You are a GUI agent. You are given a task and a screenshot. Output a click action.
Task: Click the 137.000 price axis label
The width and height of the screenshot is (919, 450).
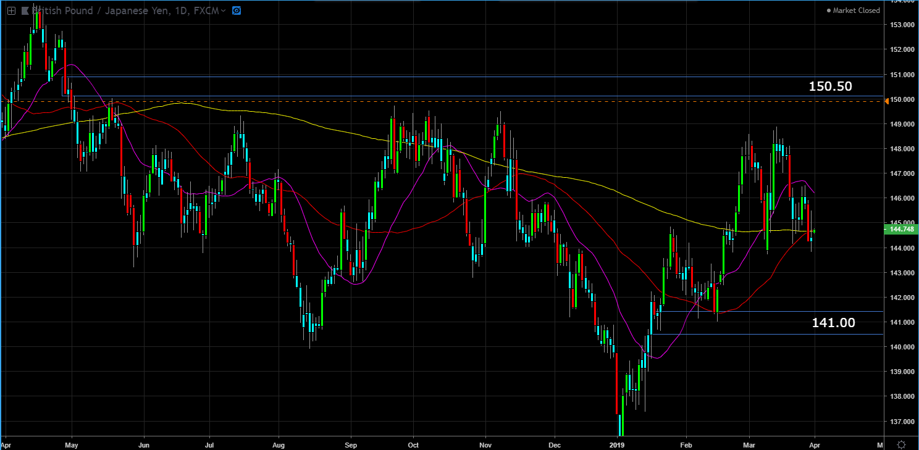click(x=903, y=422)
